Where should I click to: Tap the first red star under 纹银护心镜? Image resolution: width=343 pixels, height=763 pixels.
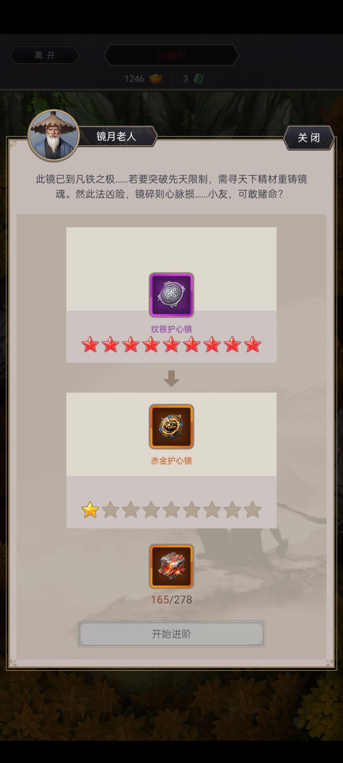(x=90, y=344)
